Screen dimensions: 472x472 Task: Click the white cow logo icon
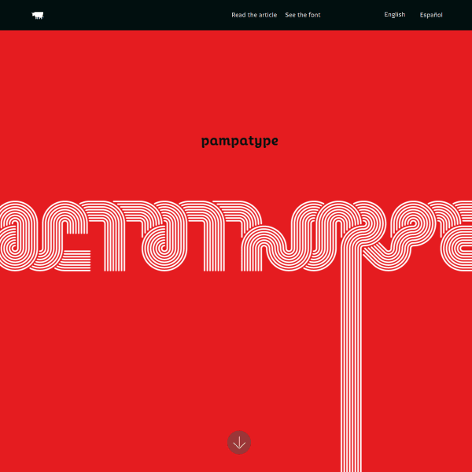[x=38, y=16]
